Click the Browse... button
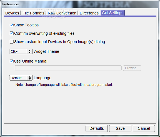 (132, 68)
